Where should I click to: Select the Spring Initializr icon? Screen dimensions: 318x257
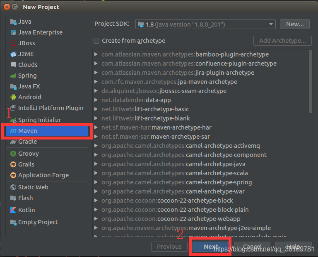point(13,120)
